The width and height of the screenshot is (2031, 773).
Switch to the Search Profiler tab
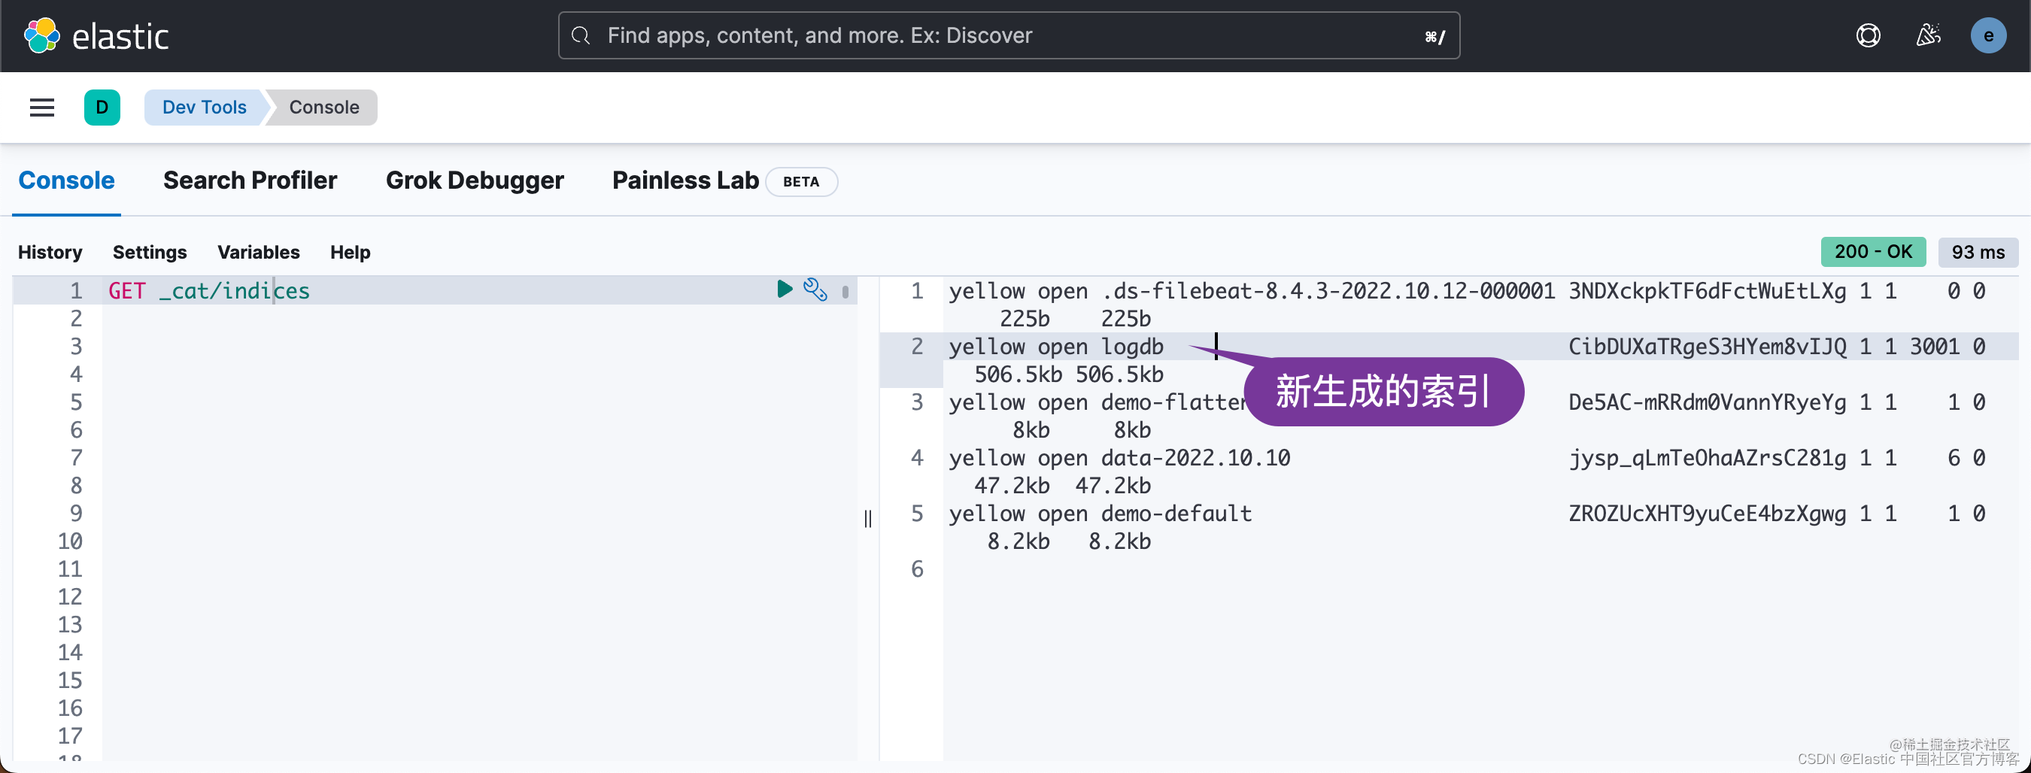pyautogui.click(x=250, y=180)
